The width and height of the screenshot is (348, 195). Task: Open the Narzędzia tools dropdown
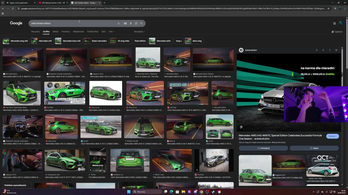pos(139,31)
